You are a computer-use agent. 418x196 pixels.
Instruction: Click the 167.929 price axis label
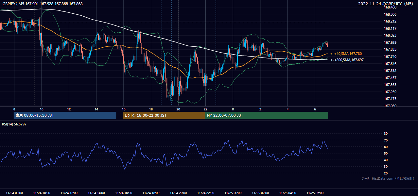pos(390,42)
